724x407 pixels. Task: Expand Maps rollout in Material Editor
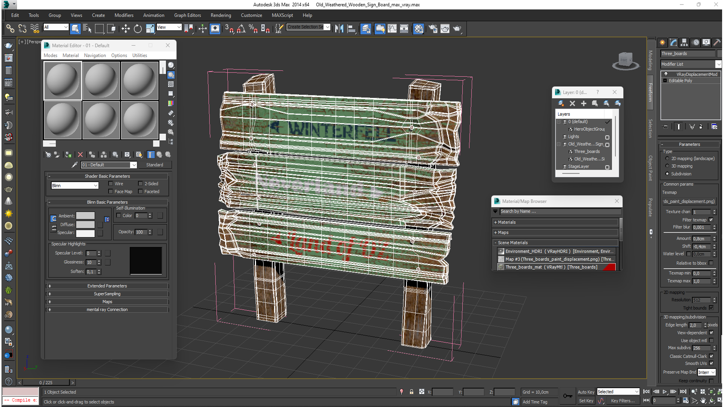(x=107, y=302)
